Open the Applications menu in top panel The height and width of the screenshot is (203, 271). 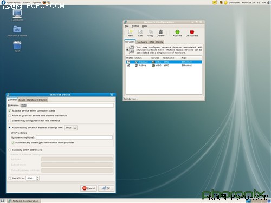tap(14, 2)
